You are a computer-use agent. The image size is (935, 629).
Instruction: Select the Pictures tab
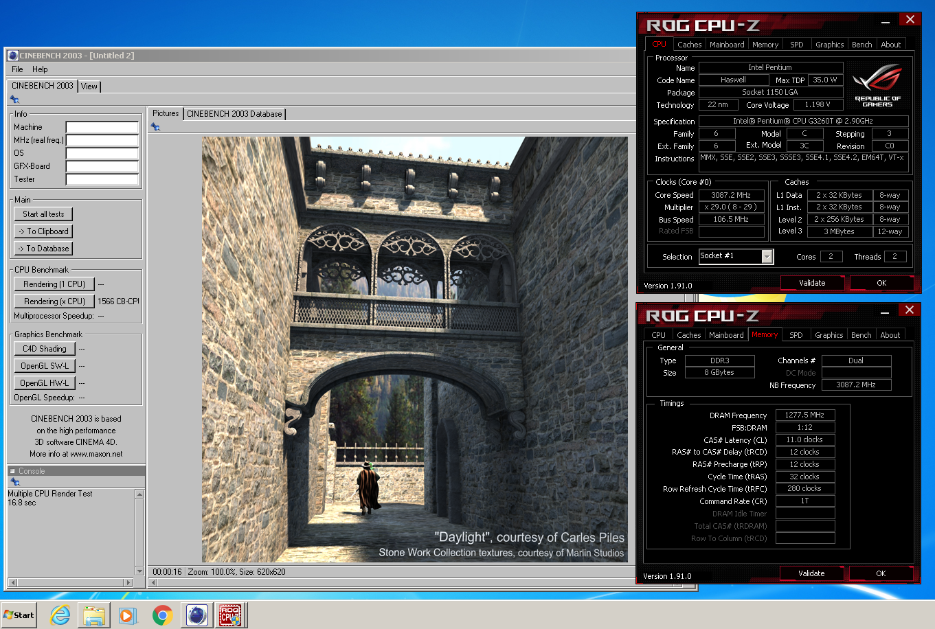coord(166,113)
